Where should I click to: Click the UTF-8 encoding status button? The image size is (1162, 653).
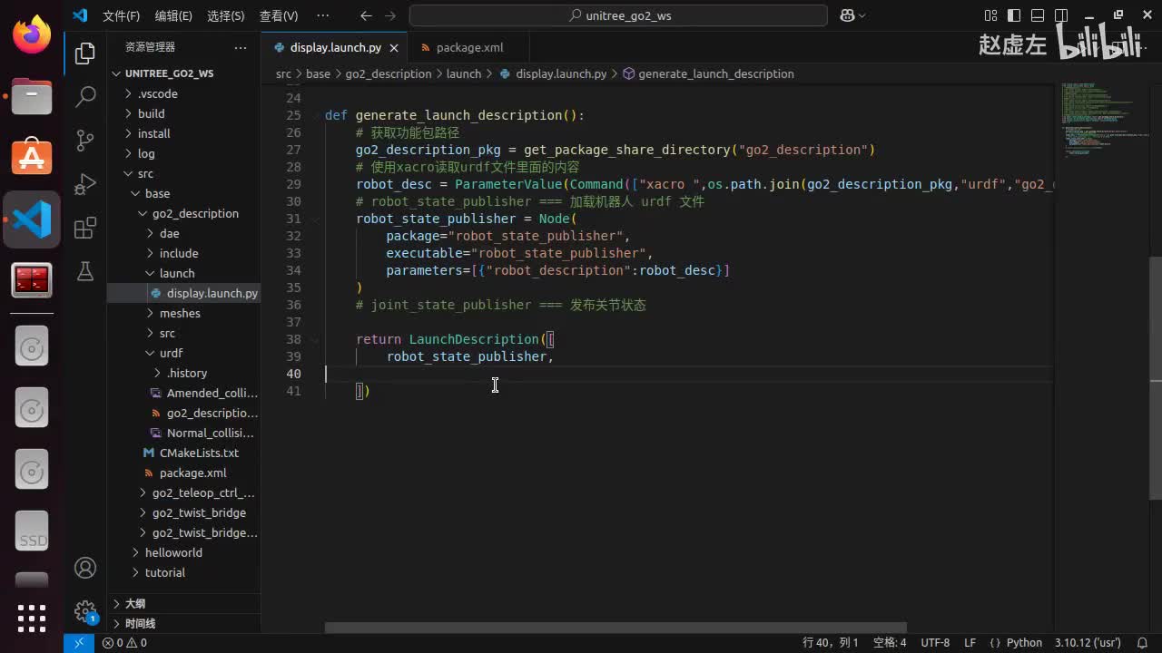[x=935, y=642]
